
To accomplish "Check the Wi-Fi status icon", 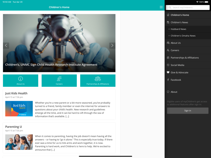I will point(197,2).
